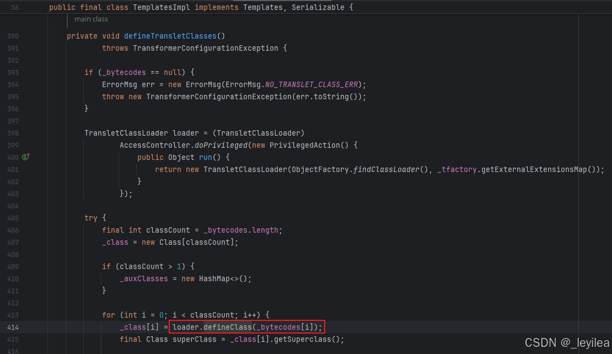Click the defineTransletClasses method name
This screenshot has height=354, width=612.
coord(170,36)
